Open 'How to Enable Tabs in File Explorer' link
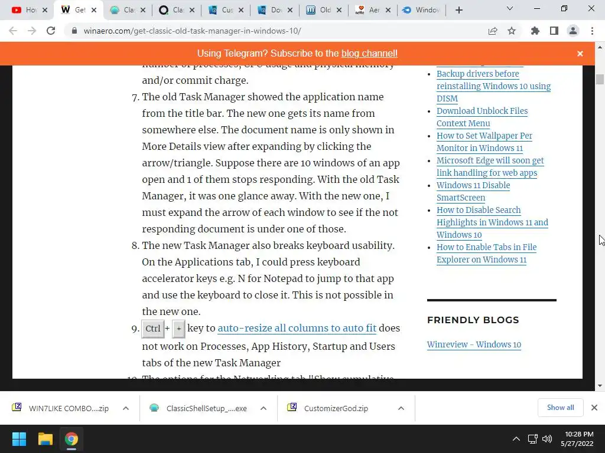The width and height of the screenshot is (605, 453). pyautogui.click(x=487, y=253)
